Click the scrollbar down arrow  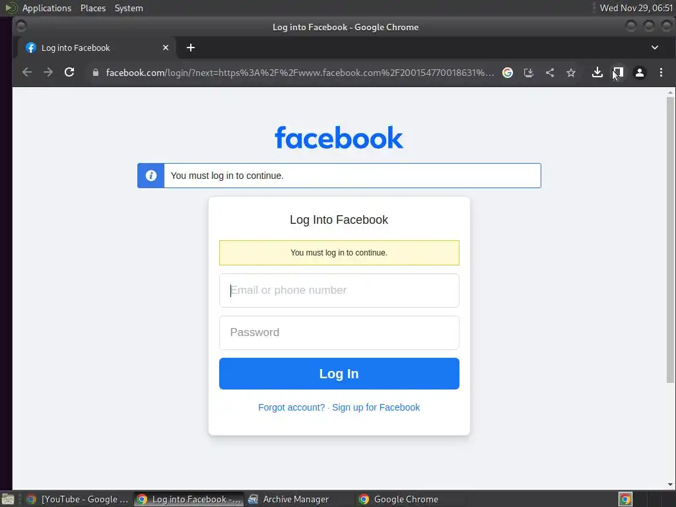670,485
